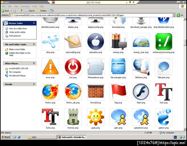This screenshot has width=187, height=146.
Task: Click Make a new folder
Action: (17, 49)
